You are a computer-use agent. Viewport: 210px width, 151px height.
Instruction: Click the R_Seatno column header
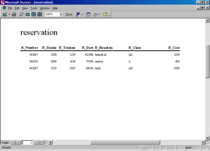click(49, 48)
